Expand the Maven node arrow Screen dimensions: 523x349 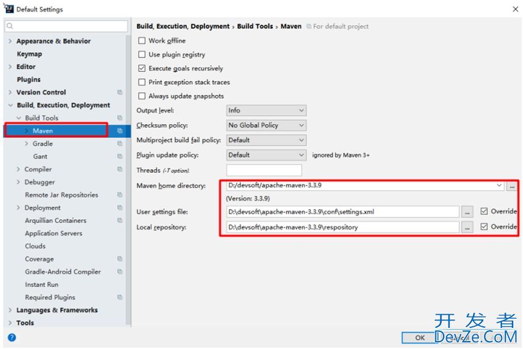[26, 131]
